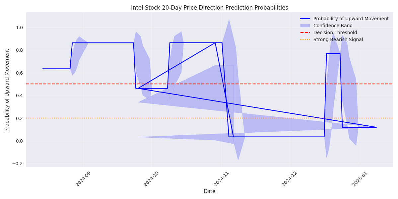Select the 'Confidence Band' legend label

click(x=333, y=26)
